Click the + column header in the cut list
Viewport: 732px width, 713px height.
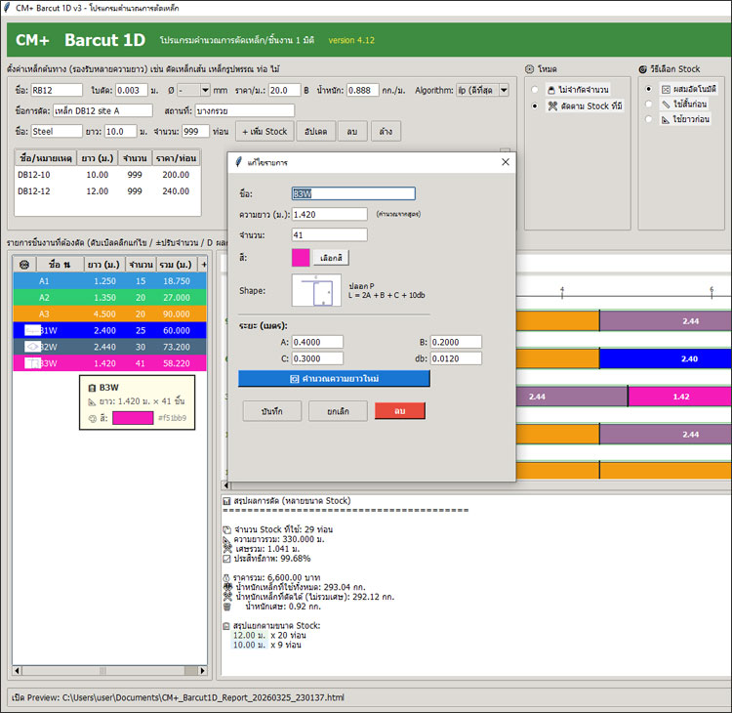203,264
